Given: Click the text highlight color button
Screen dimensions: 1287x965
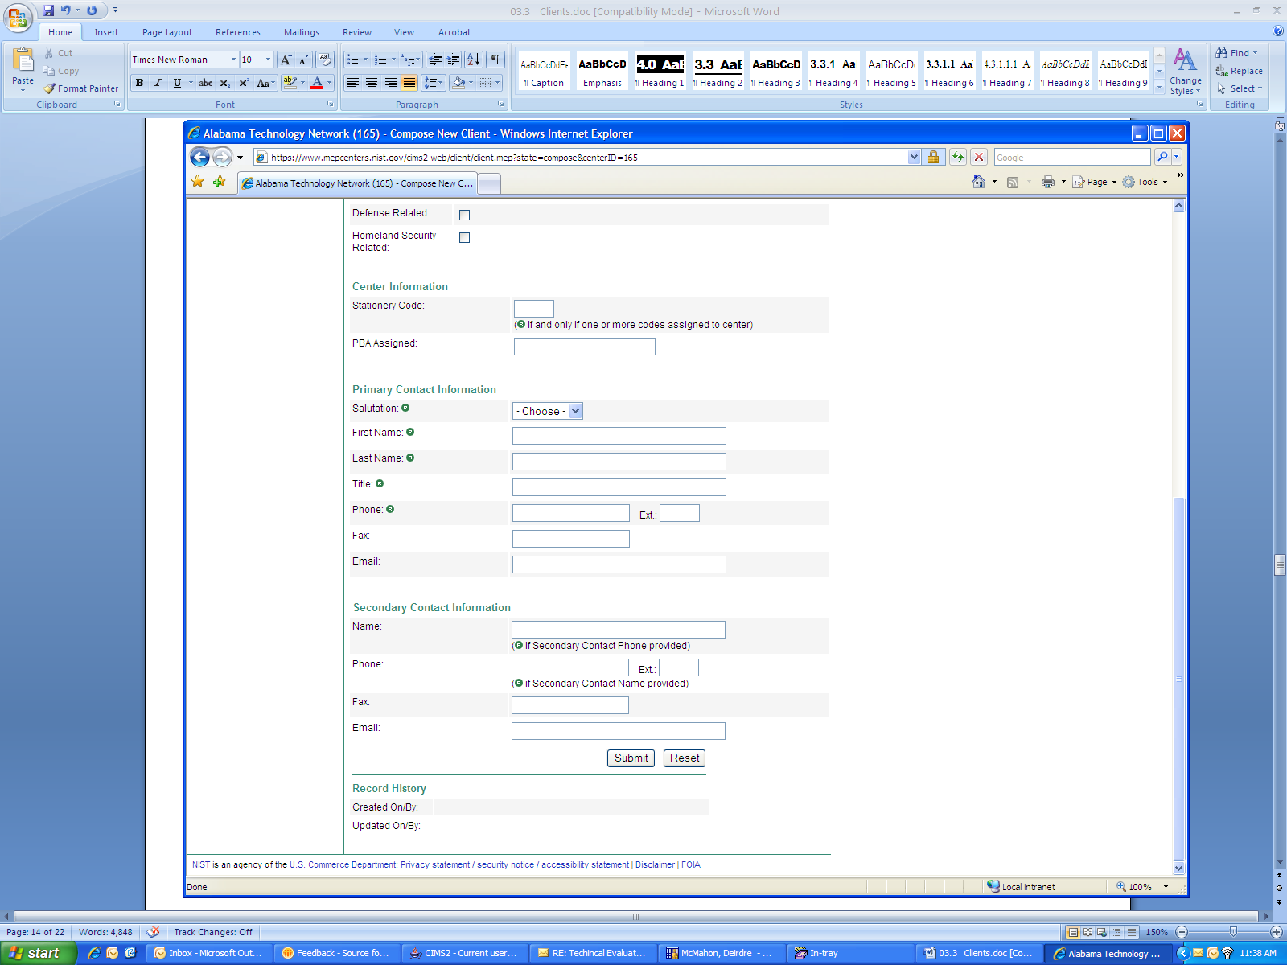Looking at the screenshot, I should coord(290,83).
